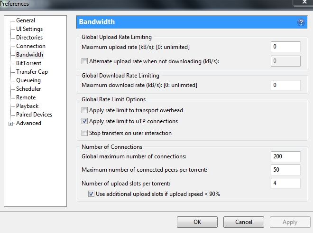Uncheck Apply rate limit to uTP connections
The image size is (313, 233).
pyautogui.click(x=85, y=121)
